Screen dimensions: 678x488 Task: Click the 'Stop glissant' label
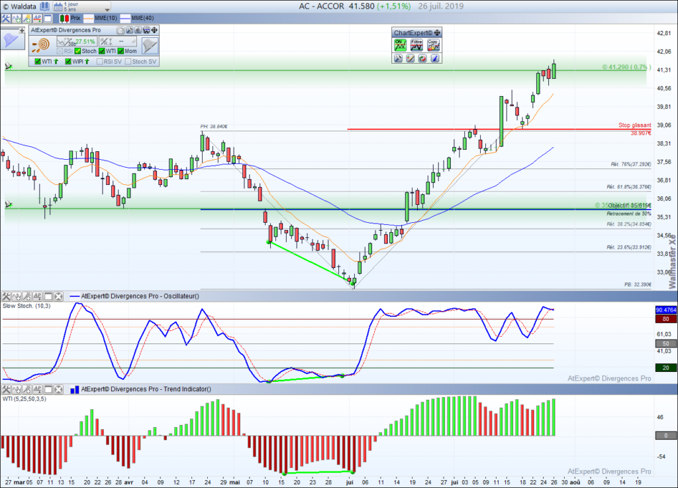click(634, 125)
